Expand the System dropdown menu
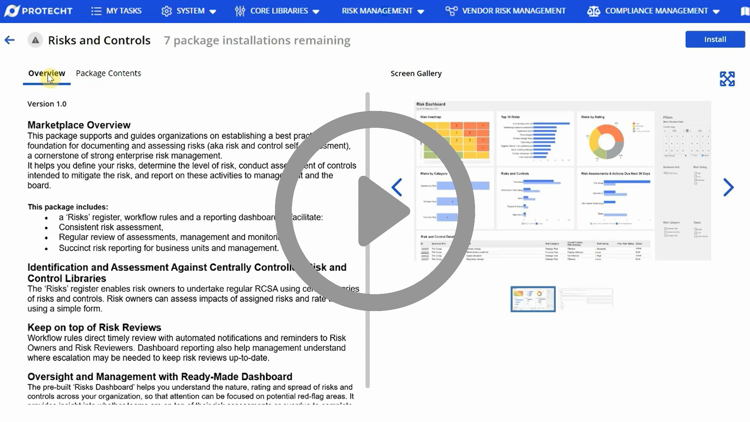The height and width of the screenshot is (422, 750). (x=213, y=11)
